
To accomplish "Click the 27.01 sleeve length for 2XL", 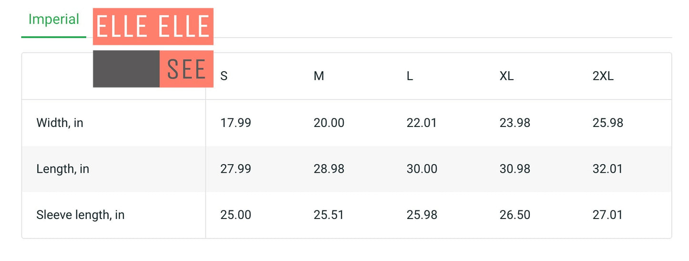I will coord(607,215).
